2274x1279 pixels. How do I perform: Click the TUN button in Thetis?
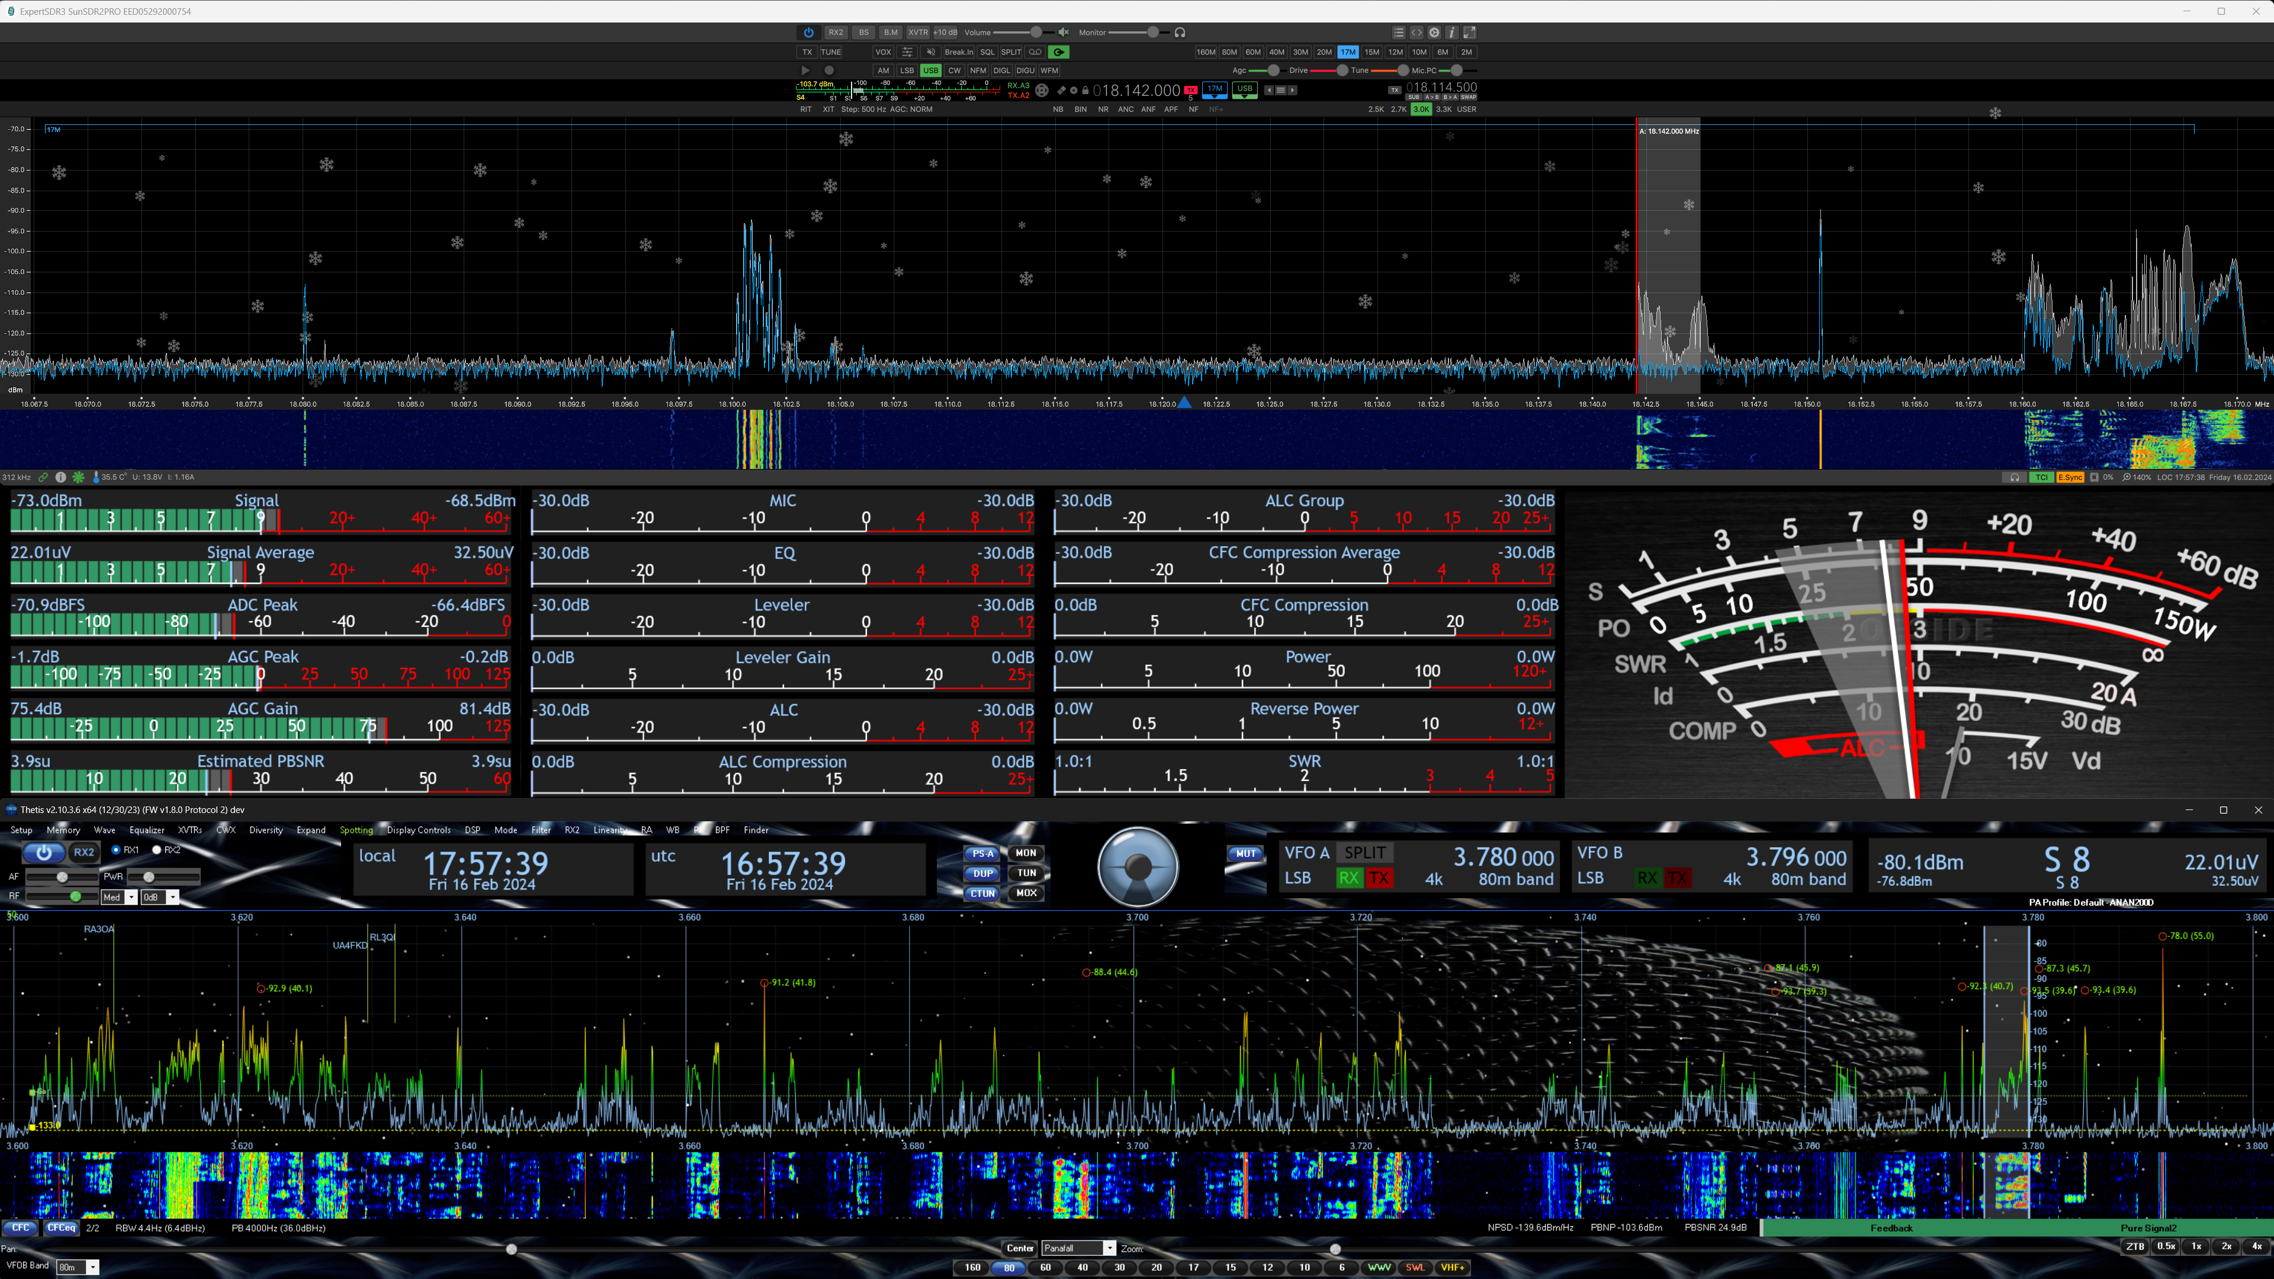click(1026, 873)
